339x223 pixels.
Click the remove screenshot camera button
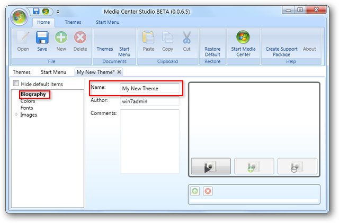click(x=297, y=166)
